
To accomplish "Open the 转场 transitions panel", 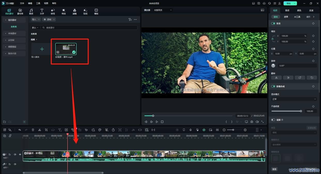I will point(53,12).
